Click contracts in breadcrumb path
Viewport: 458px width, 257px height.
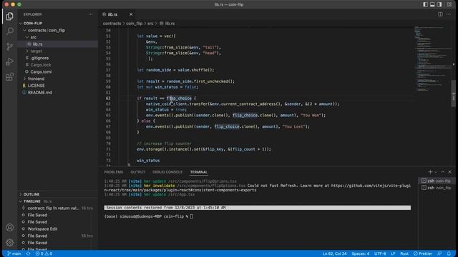112,24
